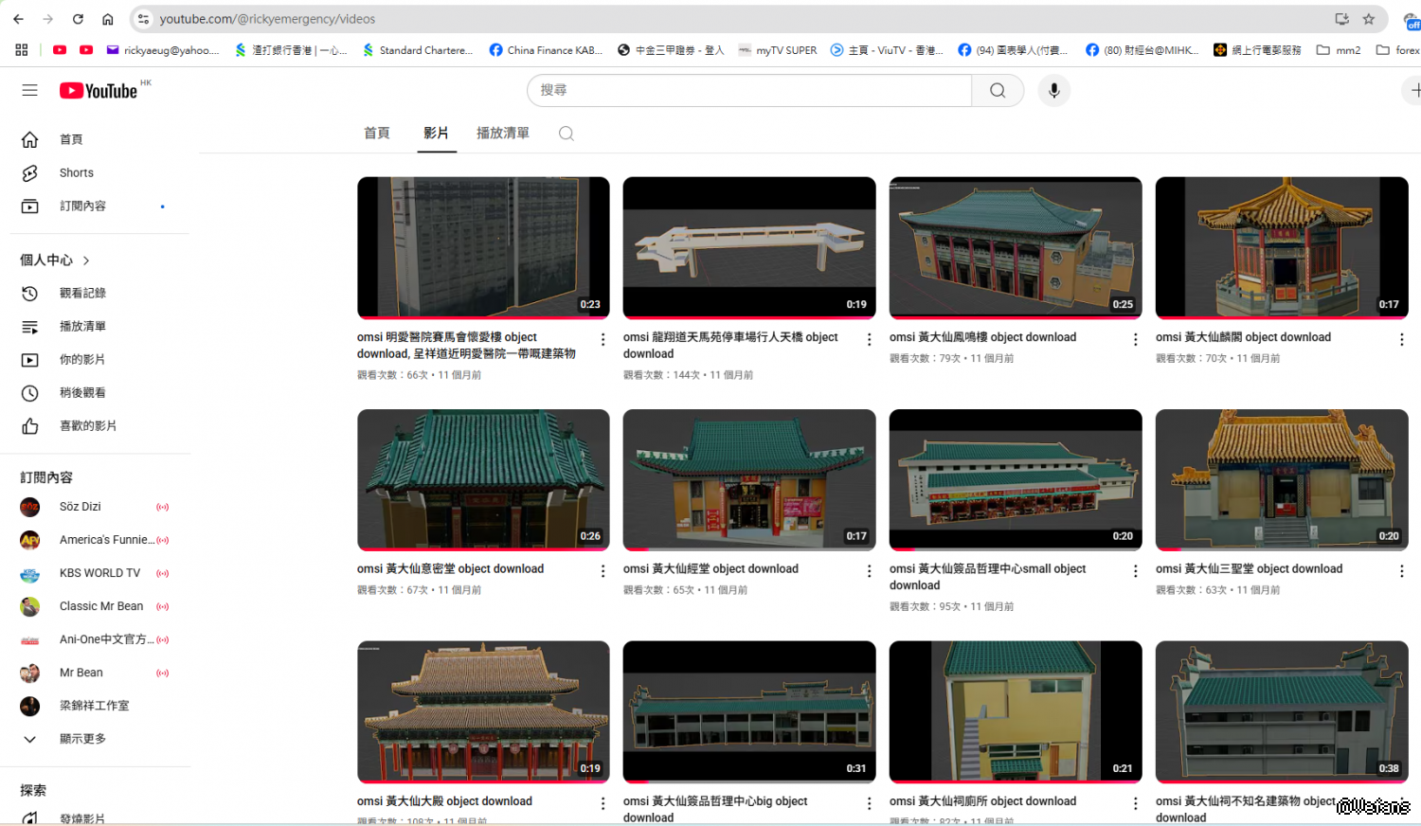The width and height of the screenshot is (1421, 826).
Task: Reload the browser page
Action: [78, 19]
